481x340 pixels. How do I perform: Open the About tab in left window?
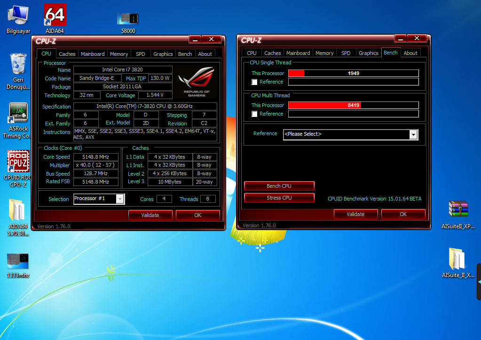[205, 54]
